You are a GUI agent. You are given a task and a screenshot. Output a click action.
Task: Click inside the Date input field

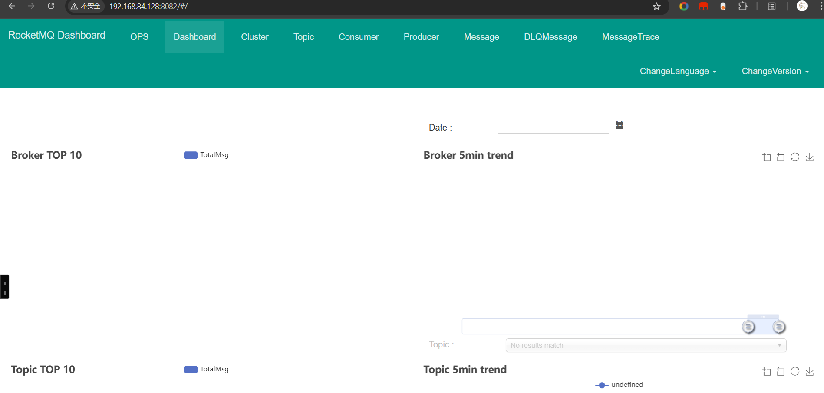(552, 127)
